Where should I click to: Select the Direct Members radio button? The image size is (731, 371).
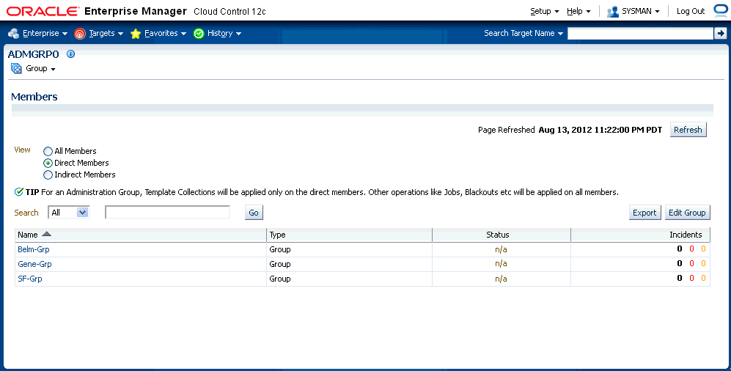(48, 163)
